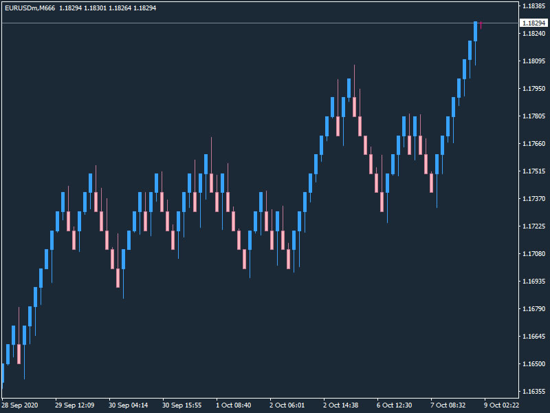This screenshot has height=413, width=550.
Task: Select the 1.16645 price scale label
Action: tap(533, 337)
